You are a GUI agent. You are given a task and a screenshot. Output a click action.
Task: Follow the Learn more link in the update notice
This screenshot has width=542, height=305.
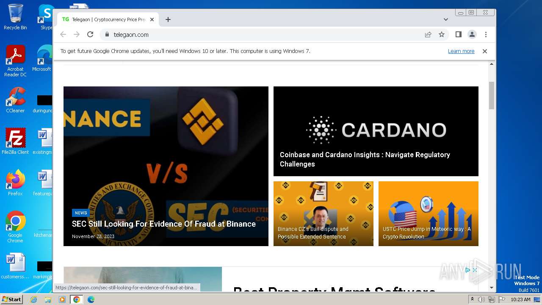point(461,51)
